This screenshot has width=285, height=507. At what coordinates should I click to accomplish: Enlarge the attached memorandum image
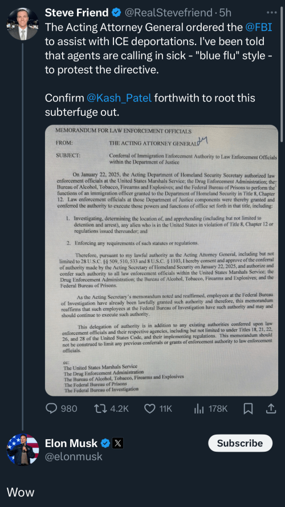pos(161,260)
